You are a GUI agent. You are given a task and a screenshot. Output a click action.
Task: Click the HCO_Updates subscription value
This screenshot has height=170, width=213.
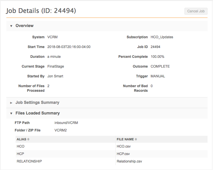click(x=162, y=37)
